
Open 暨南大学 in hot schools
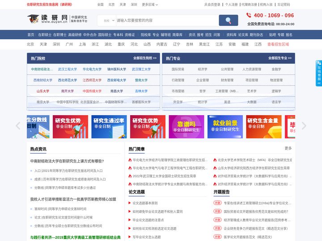(x=141, y=80)
